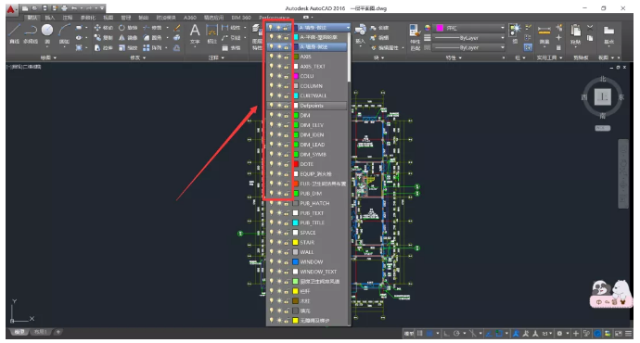Switch to the Parametric (参数化) ribbon tab
640x343 pixels.
[x=88, y=18]
